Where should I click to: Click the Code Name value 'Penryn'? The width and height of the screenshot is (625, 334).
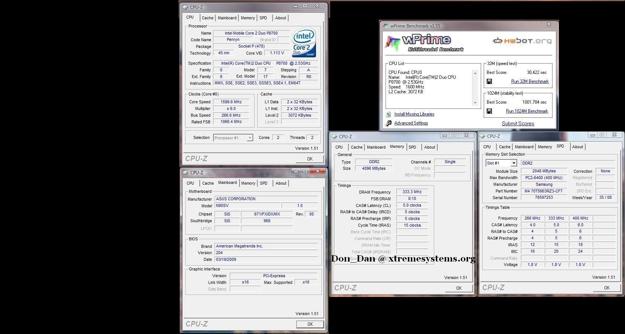tap(233, 40)
